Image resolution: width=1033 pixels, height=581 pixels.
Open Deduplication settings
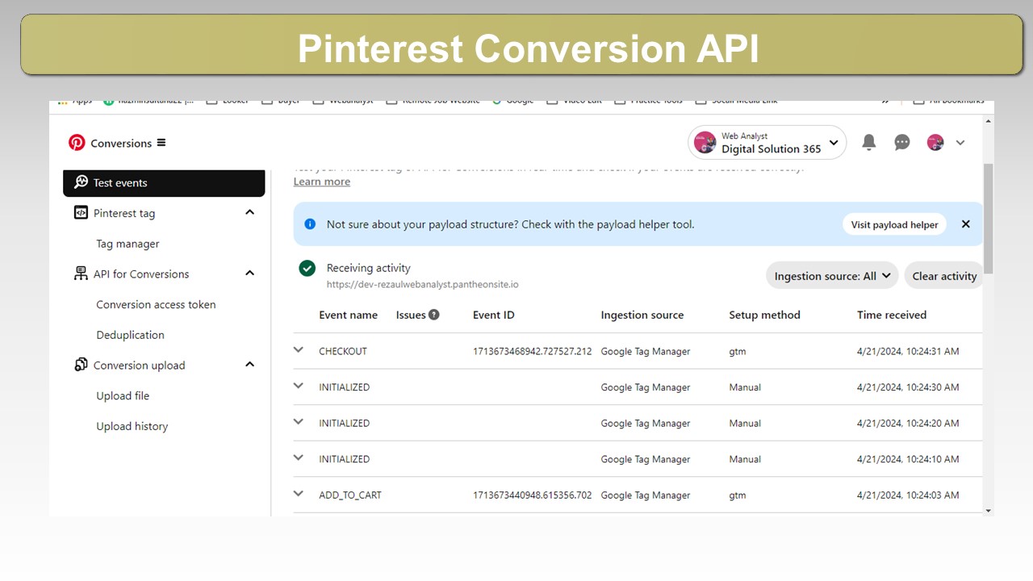point(130,335)
